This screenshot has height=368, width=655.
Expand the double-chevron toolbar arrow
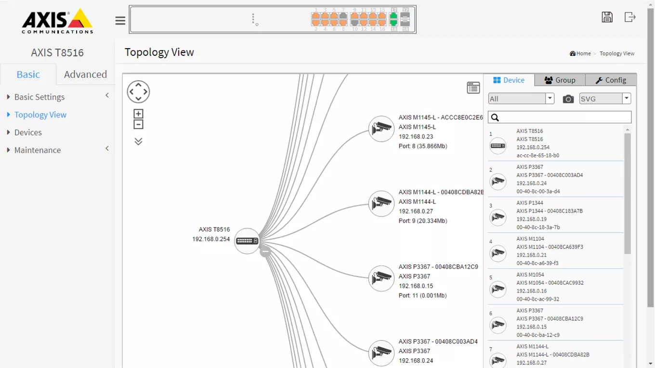click(x=138, y=141)
